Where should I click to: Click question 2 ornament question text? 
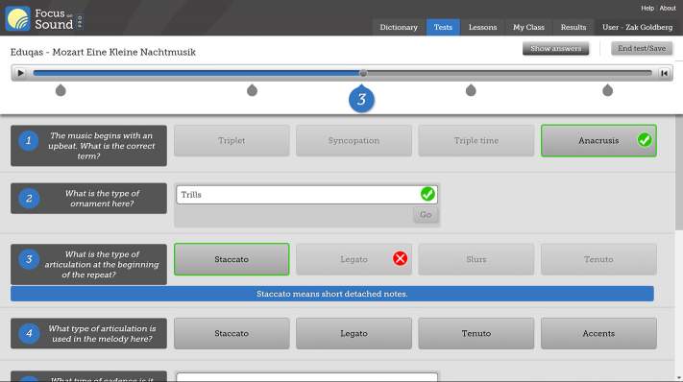pyautogui.click(x=102, y=199)
